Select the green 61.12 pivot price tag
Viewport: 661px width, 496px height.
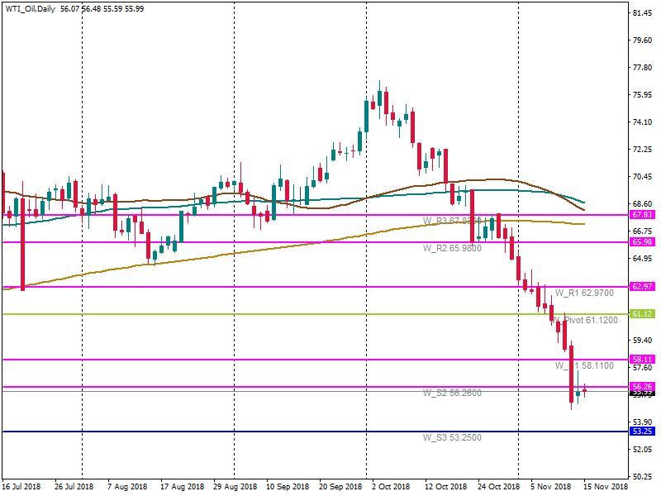pyautogui.click(x=642, y=314)
